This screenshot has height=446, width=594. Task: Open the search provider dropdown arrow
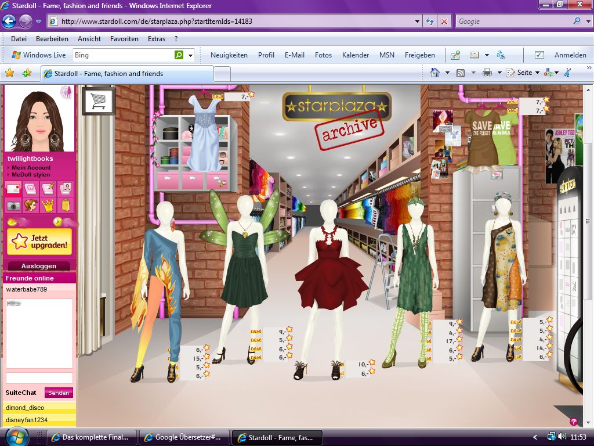coord(588,21)
